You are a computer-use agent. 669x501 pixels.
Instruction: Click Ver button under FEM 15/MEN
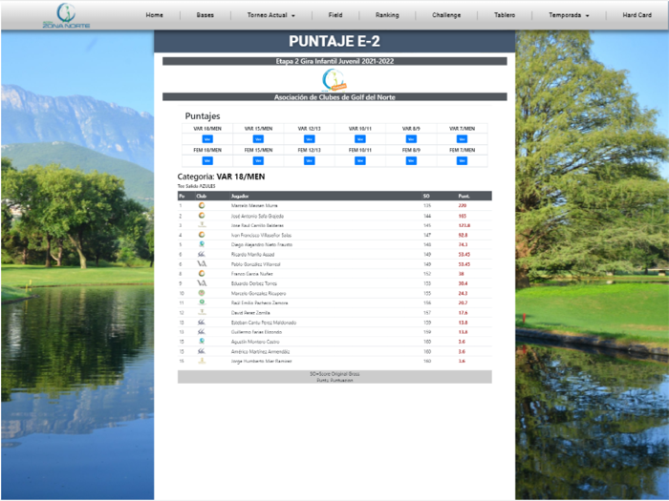[x=258, y=160]
